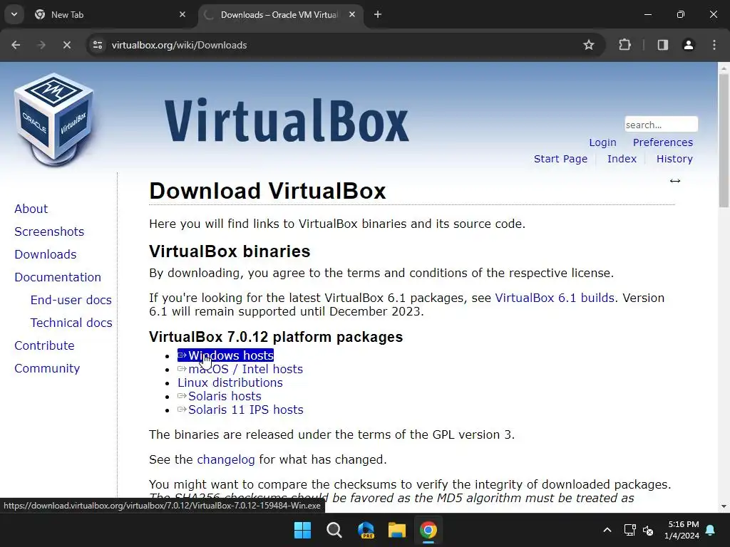Click the site search field

click(x=661, y=124)
